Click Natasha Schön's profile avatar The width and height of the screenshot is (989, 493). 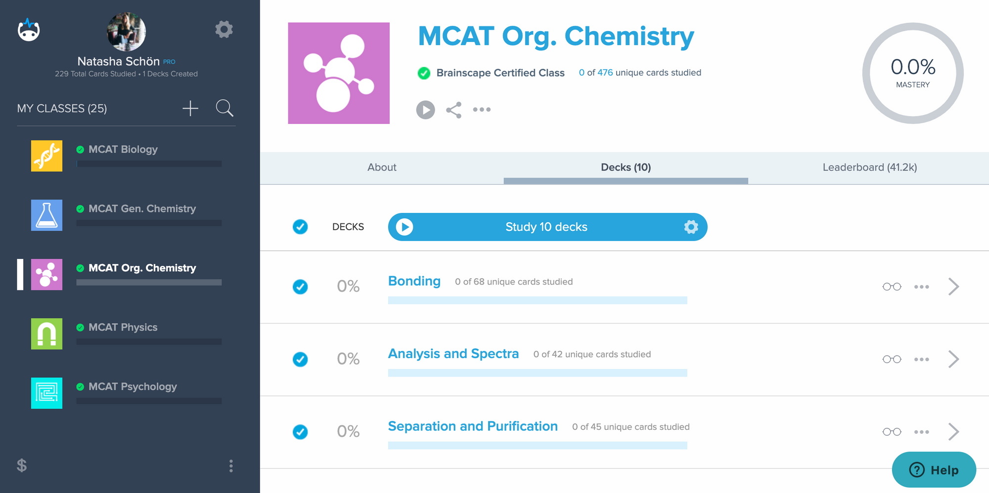coord(126,32)
